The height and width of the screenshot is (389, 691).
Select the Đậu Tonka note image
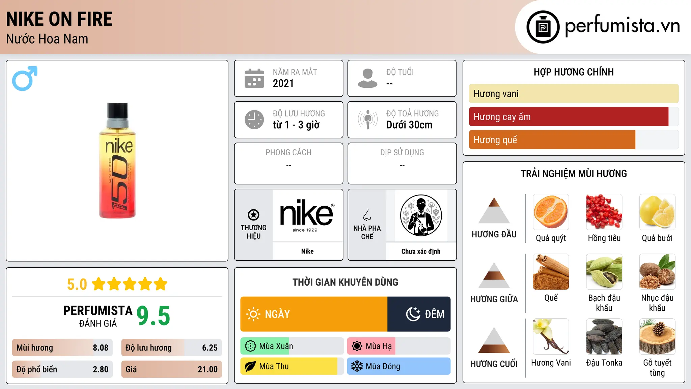pyautogui.click(x=604, y=337)
